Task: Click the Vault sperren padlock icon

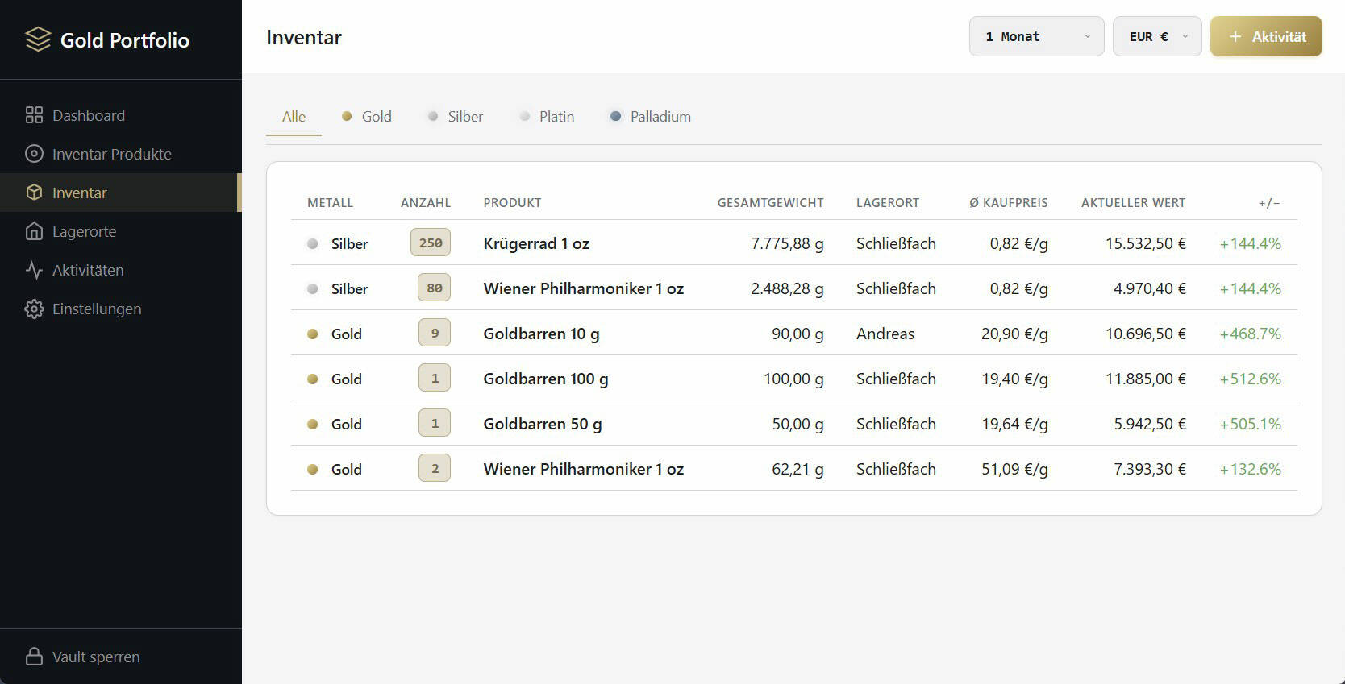Action: click(x=34, y=657)
